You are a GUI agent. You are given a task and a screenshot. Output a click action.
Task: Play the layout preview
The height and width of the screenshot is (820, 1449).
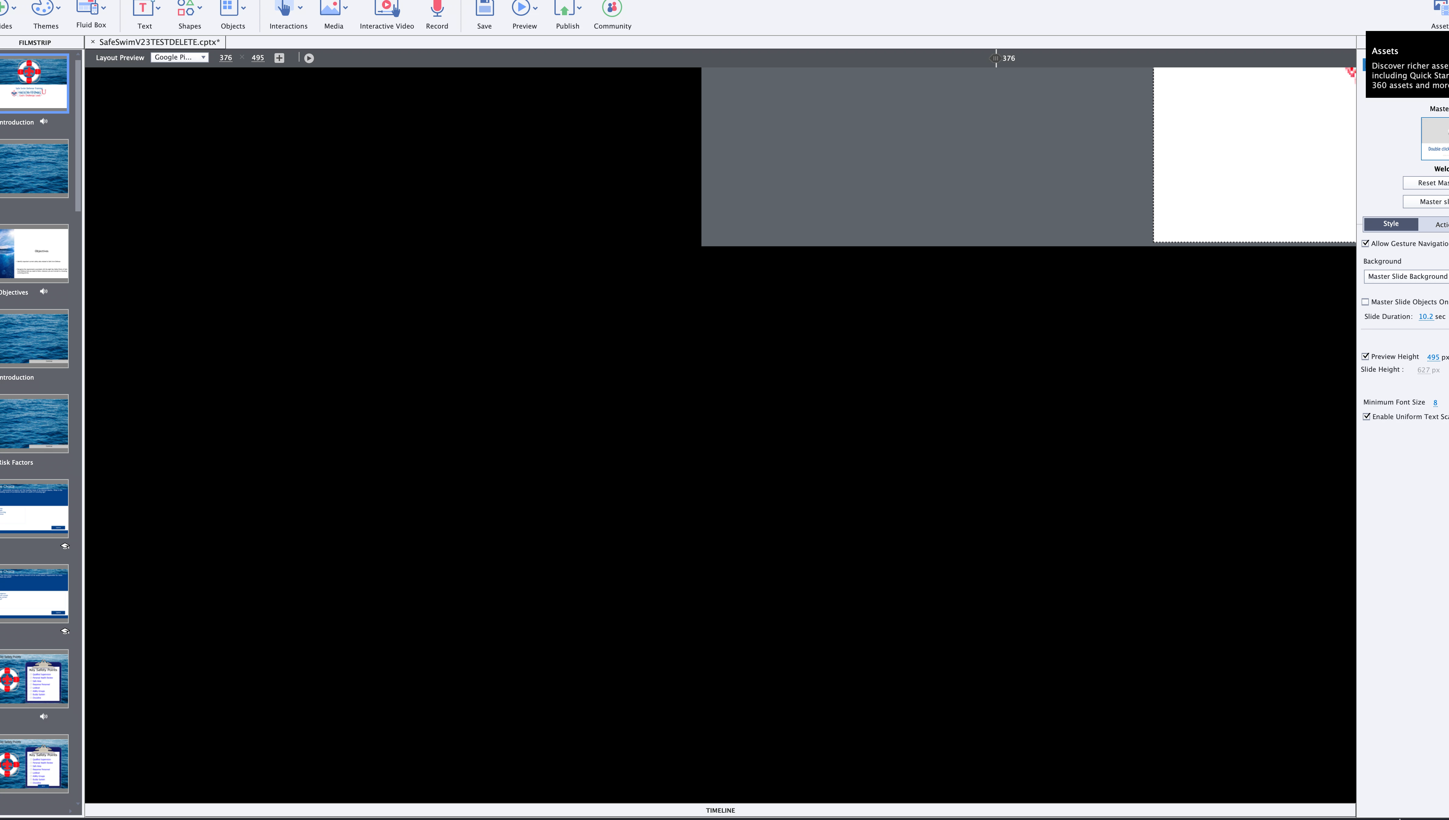tap(309, 58)
